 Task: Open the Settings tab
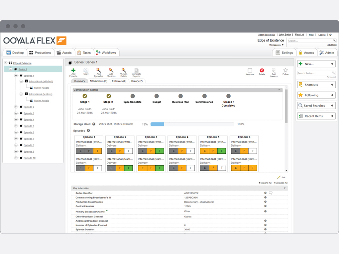coord(284,52)
